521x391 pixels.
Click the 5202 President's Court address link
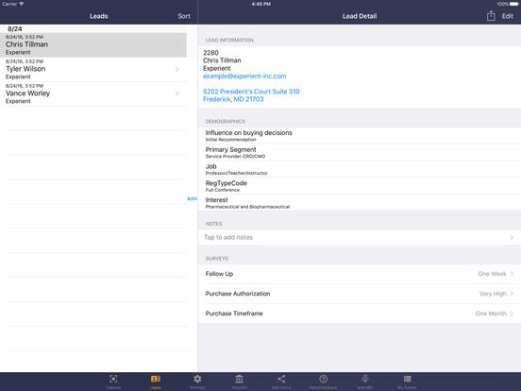(x=251, y=92)
